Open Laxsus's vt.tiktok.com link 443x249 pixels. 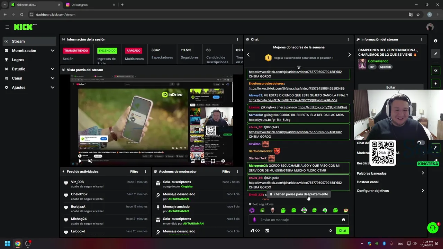322,108
